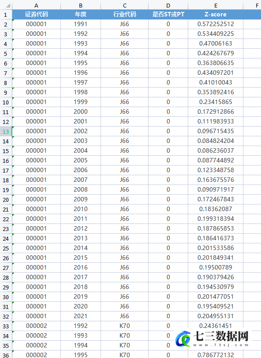The height and width of the screenshot is (358, 261).
Task: Click Z-score value 0.087744892
Action: click(x=216, y=160)
